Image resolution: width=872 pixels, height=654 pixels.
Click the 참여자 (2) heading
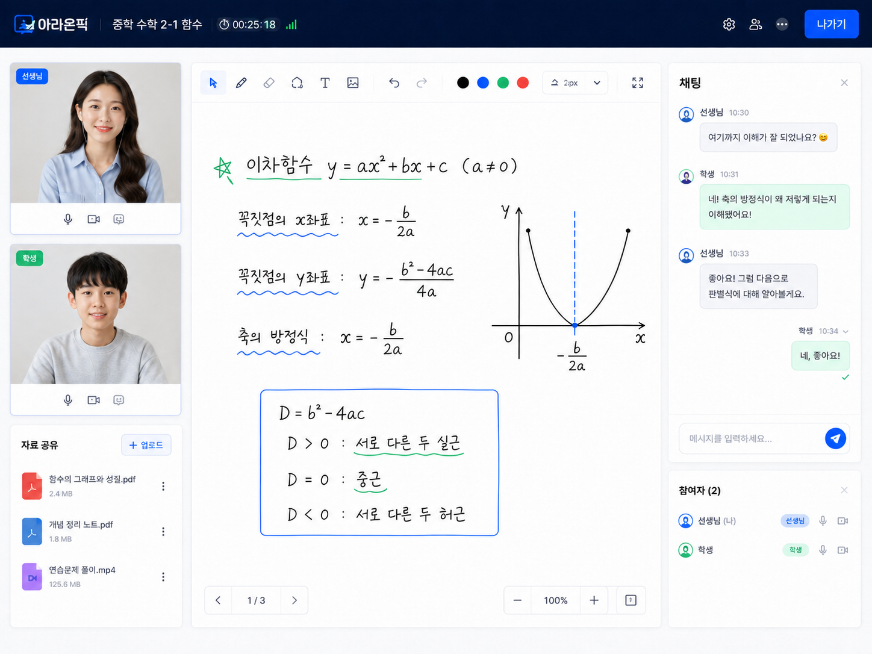click(x=700, y=490)
